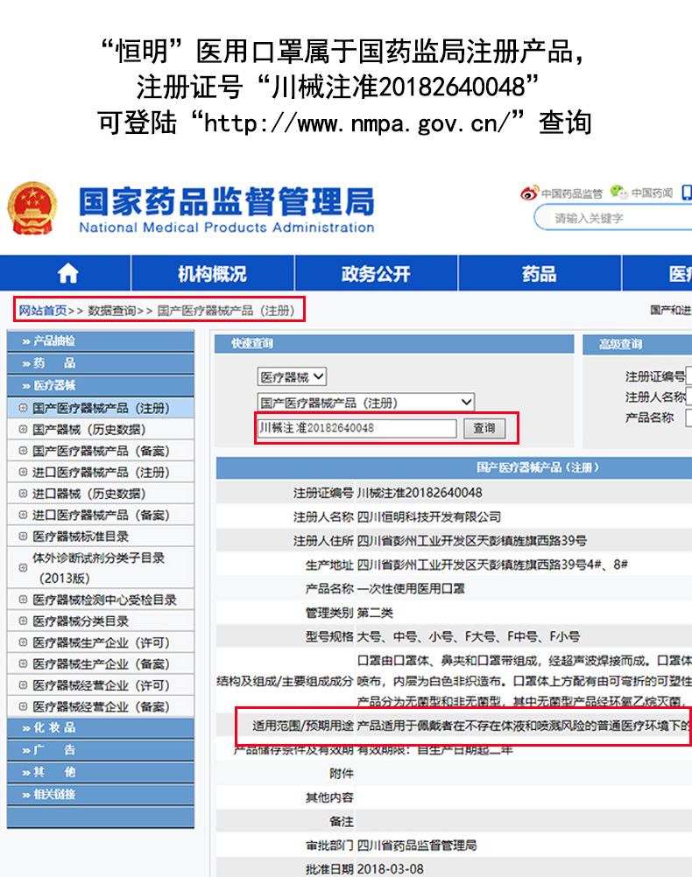
Task: Select 医疗器械标准目录 in sidebar
Action: pyautogui.click(x=101, y=537)
